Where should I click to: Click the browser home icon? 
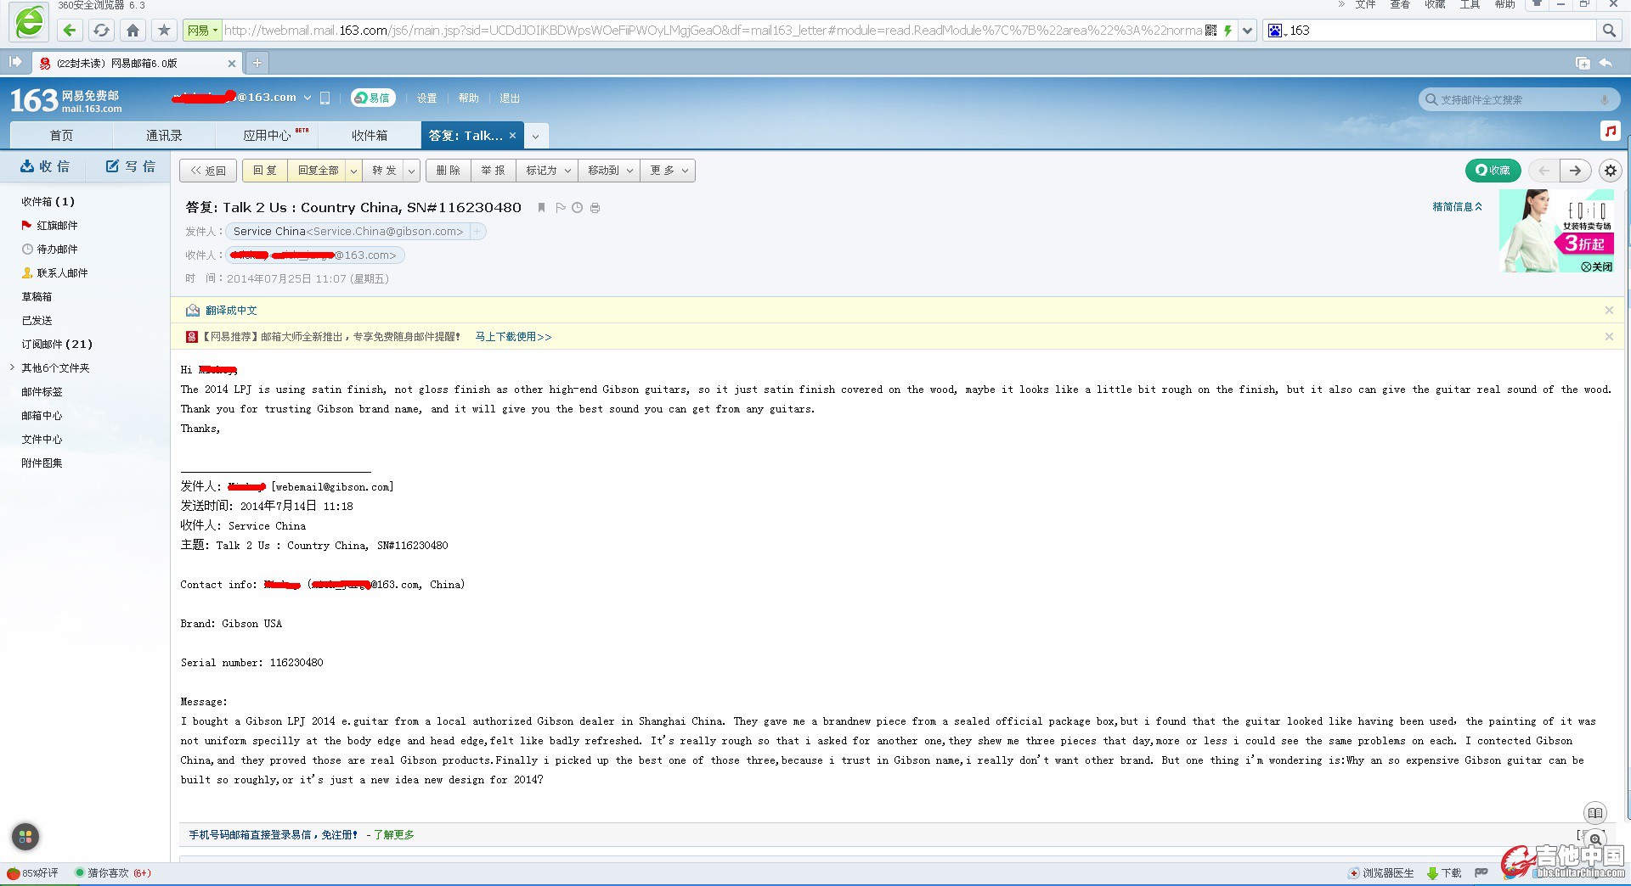click(133, 31)
